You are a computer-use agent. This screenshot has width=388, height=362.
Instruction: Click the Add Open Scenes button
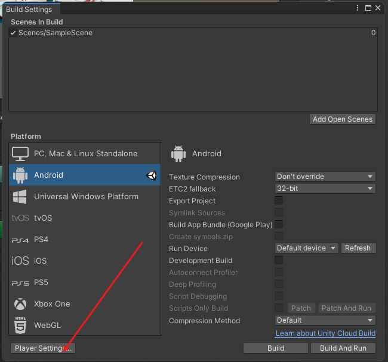[x=343, y=119]
